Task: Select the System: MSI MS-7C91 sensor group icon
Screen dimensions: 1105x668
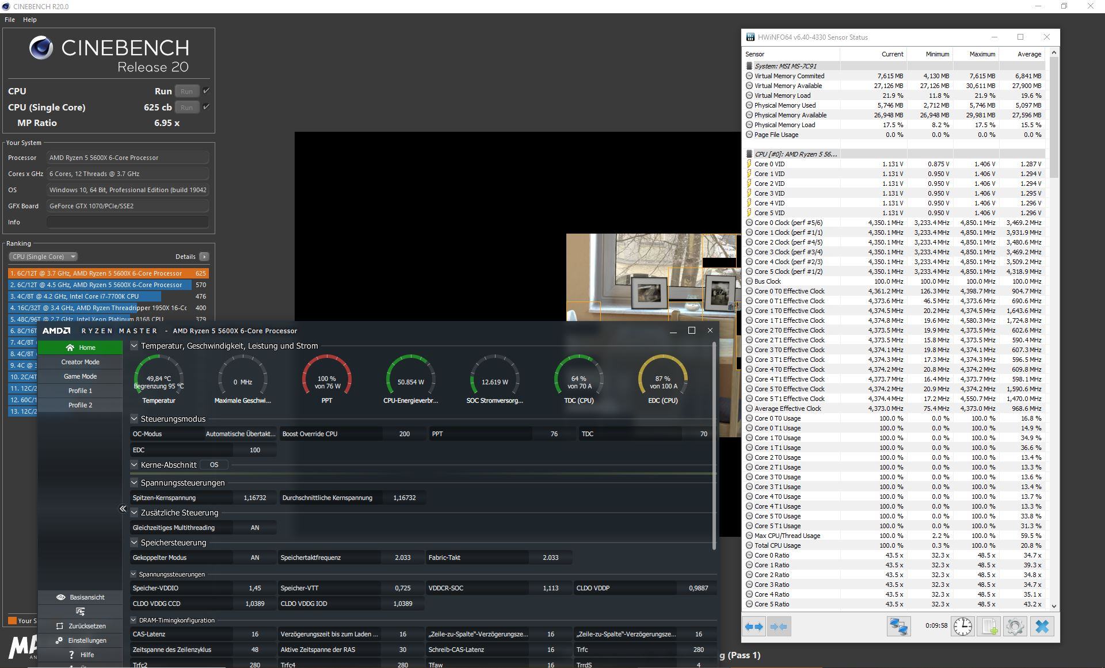Action: click(749, 66)
